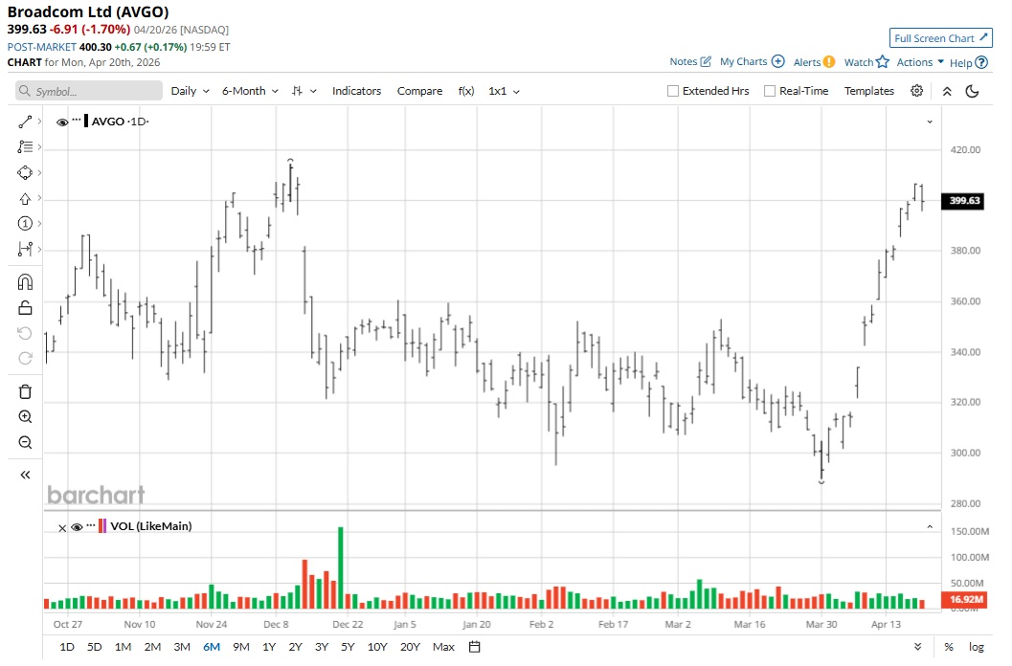The width and height of the screenshot is (1012, 666).
Task: Collapse the volume pane chevron
Action: 930,526
